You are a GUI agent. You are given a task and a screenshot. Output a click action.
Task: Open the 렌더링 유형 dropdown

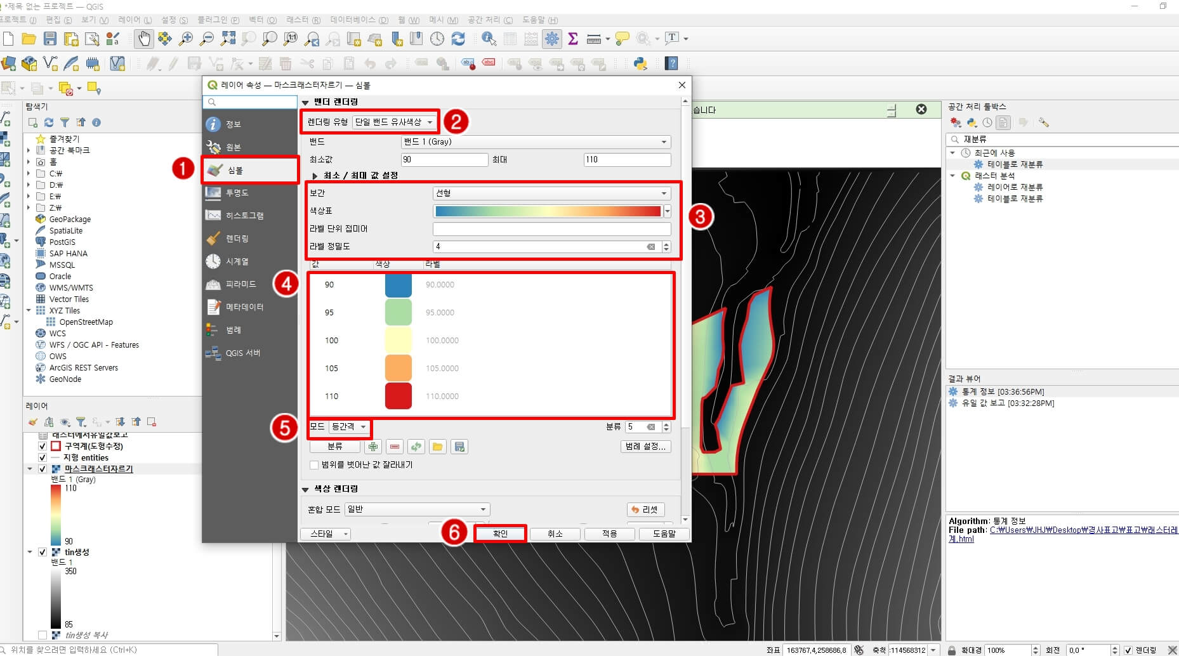coord(394,122)
